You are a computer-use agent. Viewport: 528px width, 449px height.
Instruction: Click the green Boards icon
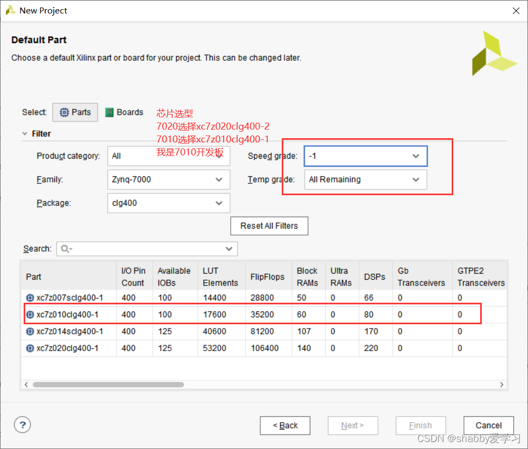click(x=110, y=112)
